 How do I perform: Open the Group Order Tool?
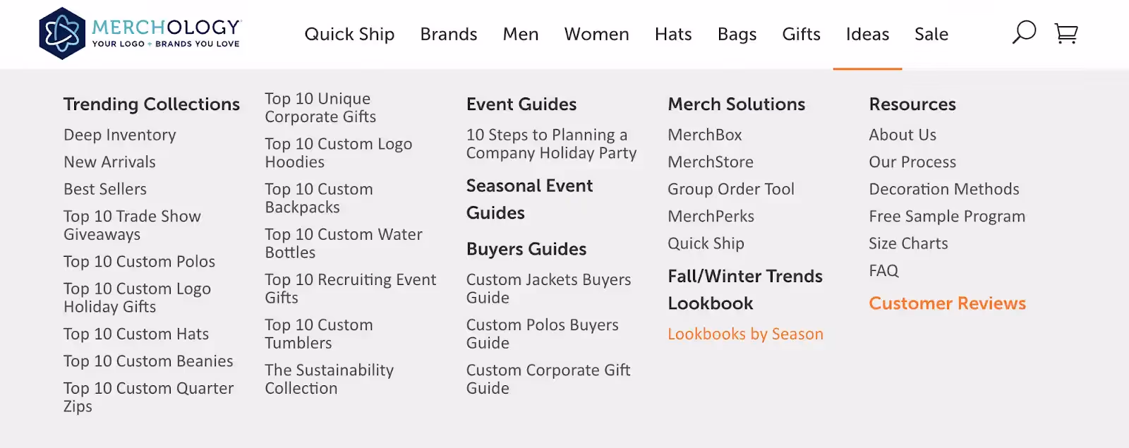tap(730, 189)
